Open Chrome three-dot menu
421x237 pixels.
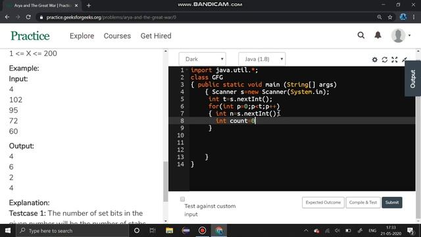tap(414, 17)
